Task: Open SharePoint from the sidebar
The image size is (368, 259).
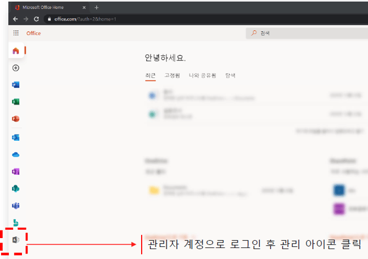Action: coord(16,189)
